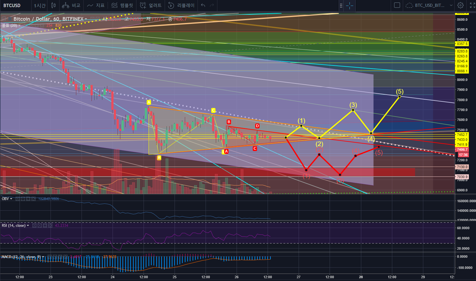
Task: Remove the MACD indicator
Action: coord(65,257)
